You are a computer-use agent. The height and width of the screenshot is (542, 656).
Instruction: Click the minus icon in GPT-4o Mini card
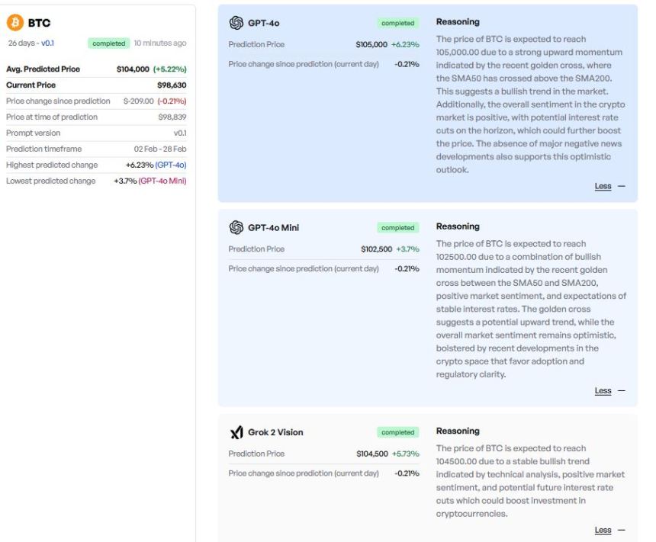click(622, 390)
